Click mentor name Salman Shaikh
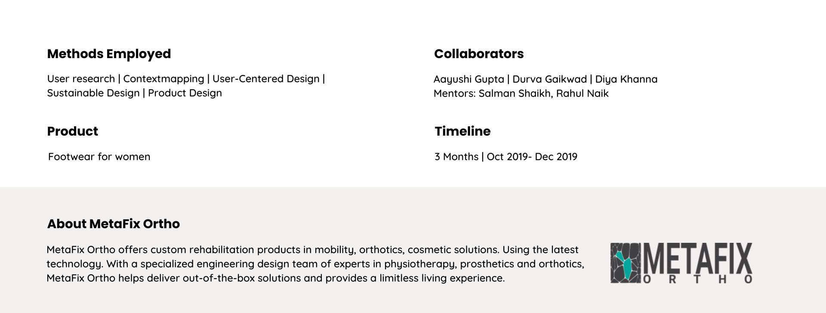Image resolution: width=826 pixels, height=313 pixels. [514, 93]
